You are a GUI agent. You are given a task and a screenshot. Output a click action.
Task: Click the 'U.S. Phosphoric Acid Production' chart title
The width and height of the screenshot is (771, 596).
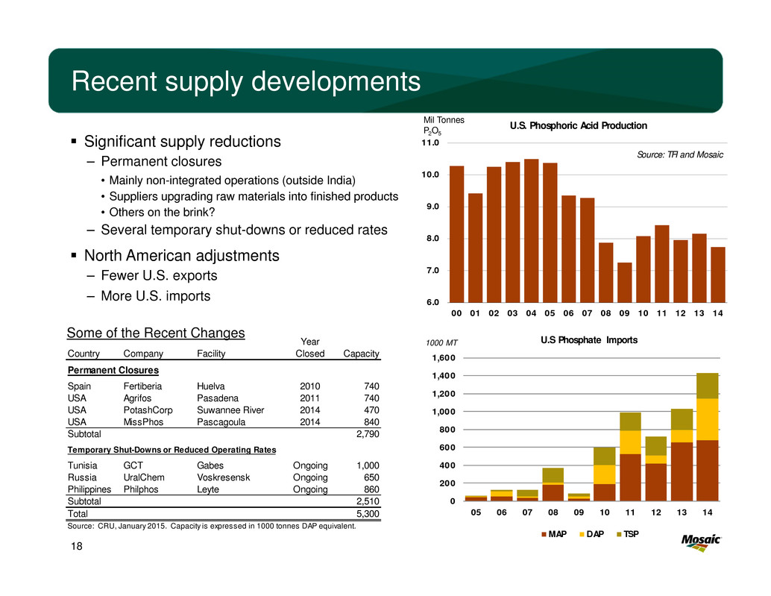tap(578, 125)
